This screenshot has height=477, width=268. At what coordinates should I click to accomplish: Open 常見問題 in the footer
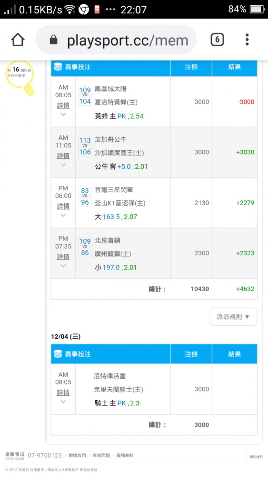(101, 456)
